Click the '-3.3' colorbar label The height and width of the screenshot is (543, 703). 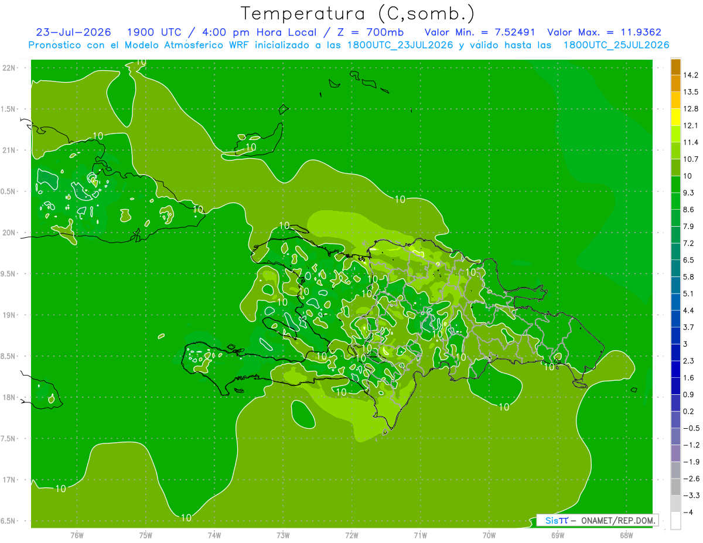pos(691,496)
